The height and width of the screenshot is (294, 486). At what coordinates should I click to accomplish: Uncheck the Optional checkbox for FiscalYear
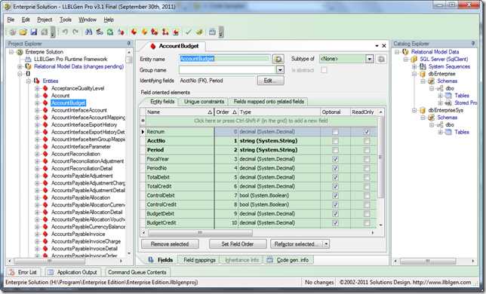click(x=335, y=159)
